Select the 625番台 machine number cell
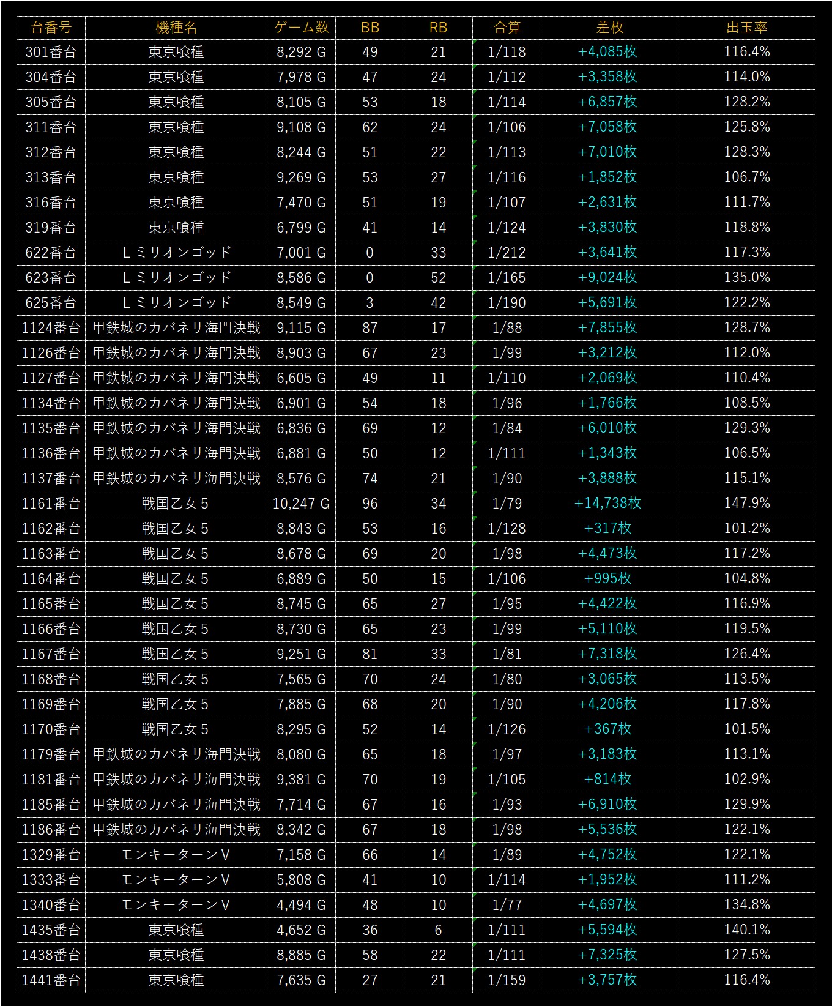This screenshot has width=832, height=1006. click(x=51, y=303)
